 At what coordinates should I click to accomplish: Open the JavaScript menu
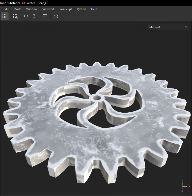65,9
